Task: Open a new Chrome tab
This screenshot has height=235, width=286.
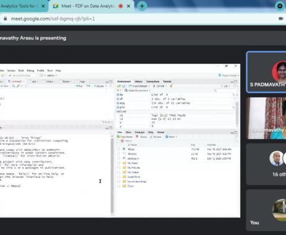Action: (x=142, y=6)
